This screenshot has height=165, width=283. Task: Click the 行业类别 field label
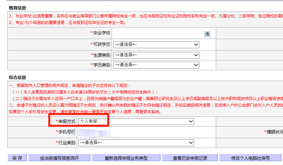coord(66,143)
